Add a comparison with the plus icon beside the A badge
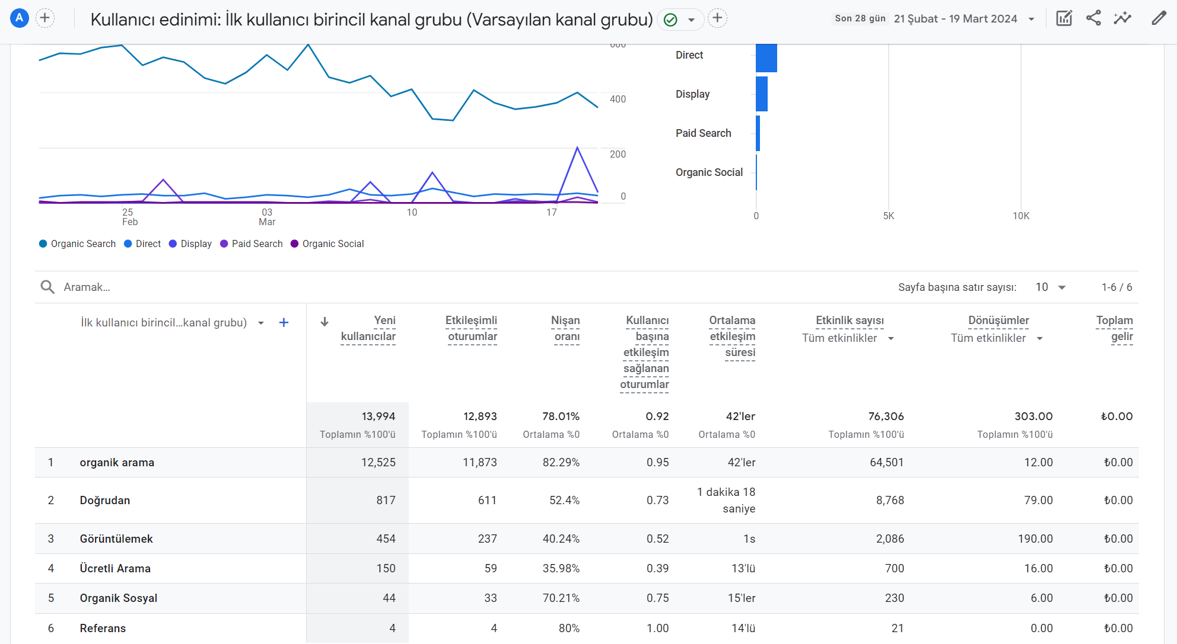Viewport: 1177px width, 644px height. click(x=44, y=18)
